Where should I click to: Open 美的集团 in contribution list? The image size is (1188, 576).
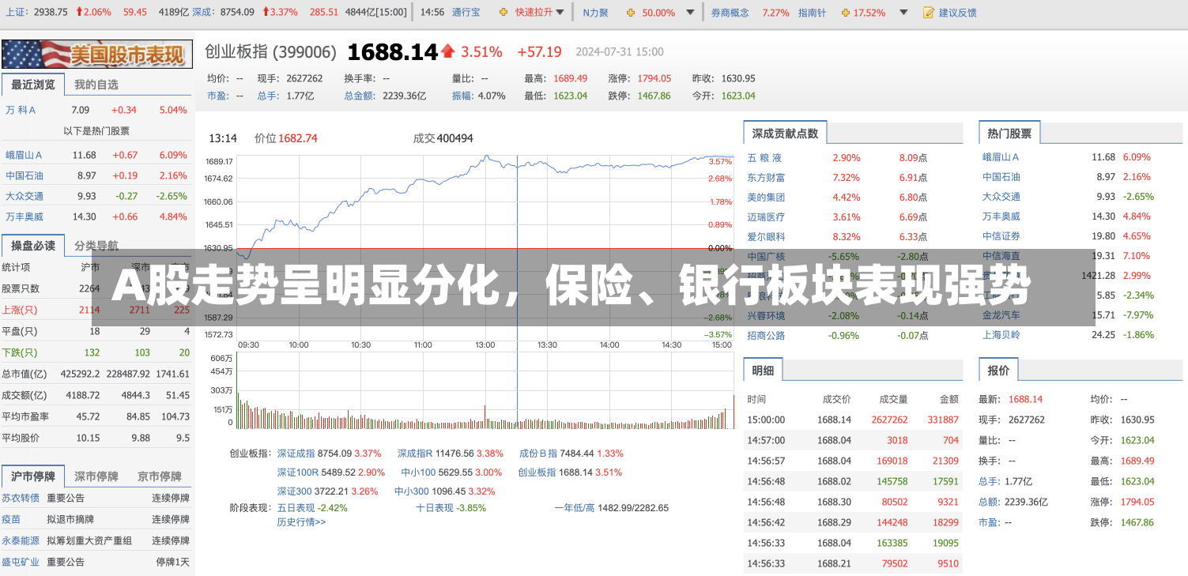click(x=766, y=198)
